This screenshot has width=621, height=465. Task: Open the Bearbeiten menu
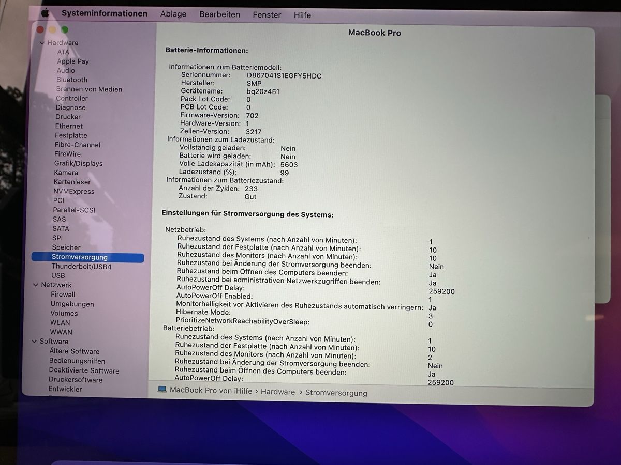click(219, 14)
